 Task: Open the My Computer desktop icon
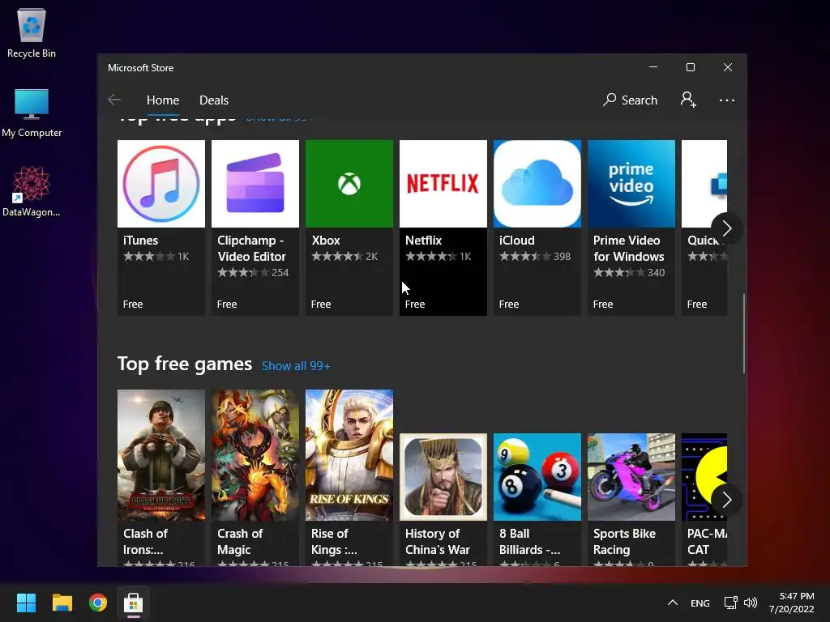(x=32, y=113)
